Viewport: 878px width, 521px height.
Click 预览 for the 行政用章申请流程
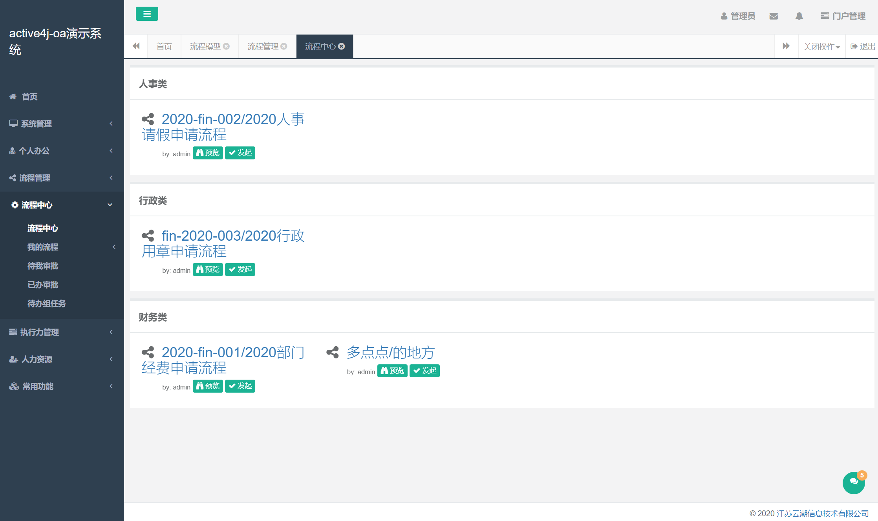point(208,269)
